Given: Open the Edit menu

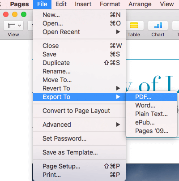Looking at the screenshot, I should (61, 4).
